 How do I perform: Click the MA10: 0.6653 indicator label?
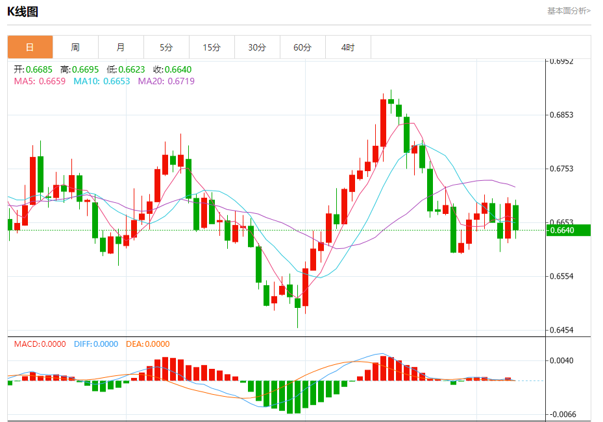pyautogui.click(x=102, y=82)
